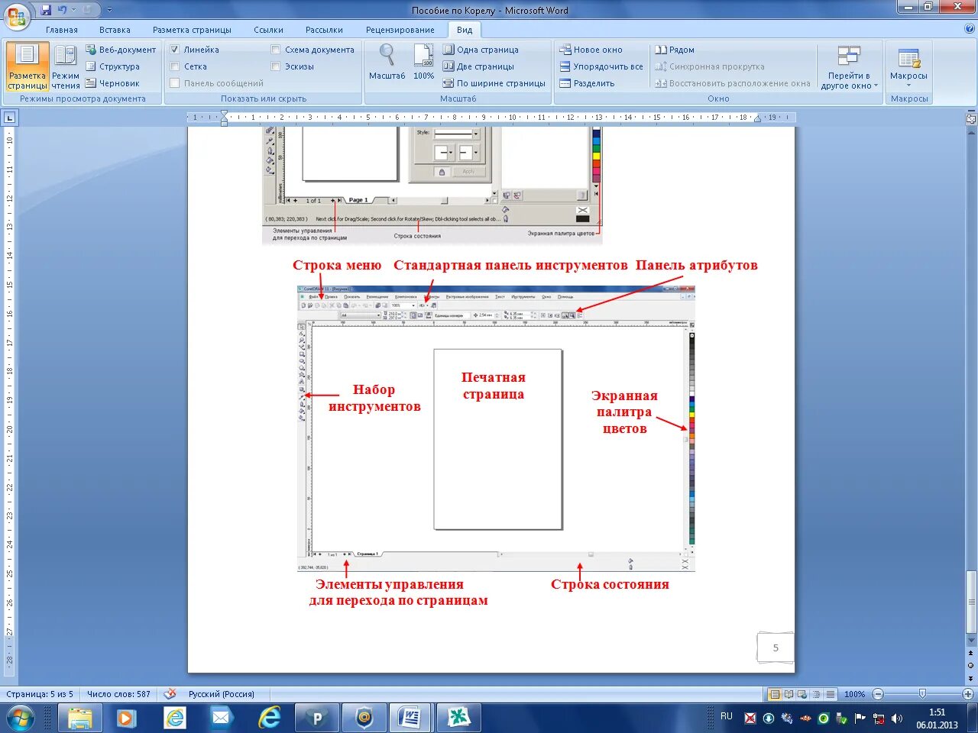Save the document from Quick Access toolbar
This screenshot has width=978, height=733.
[x=46, y=11]
